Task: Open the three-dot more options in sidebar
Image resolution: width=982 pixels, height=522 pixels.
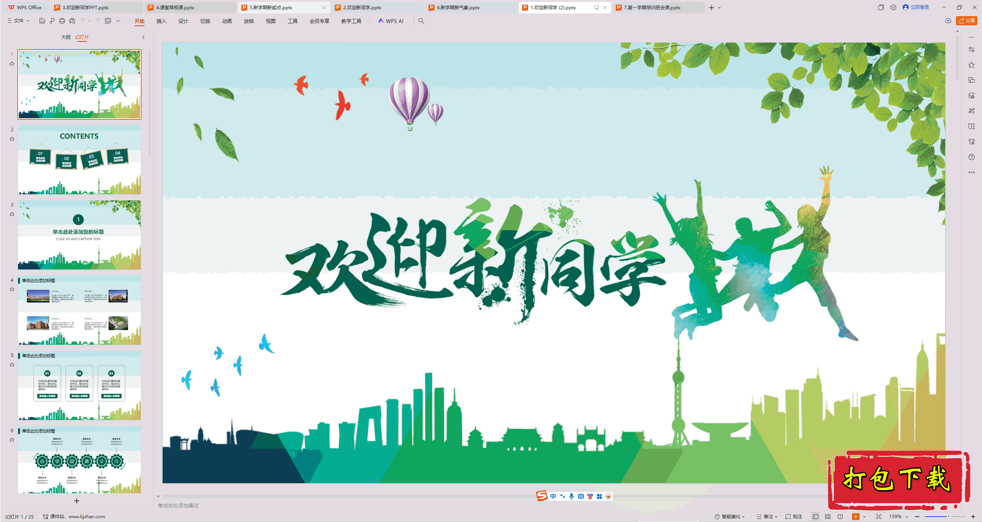Action: point(972,172)
